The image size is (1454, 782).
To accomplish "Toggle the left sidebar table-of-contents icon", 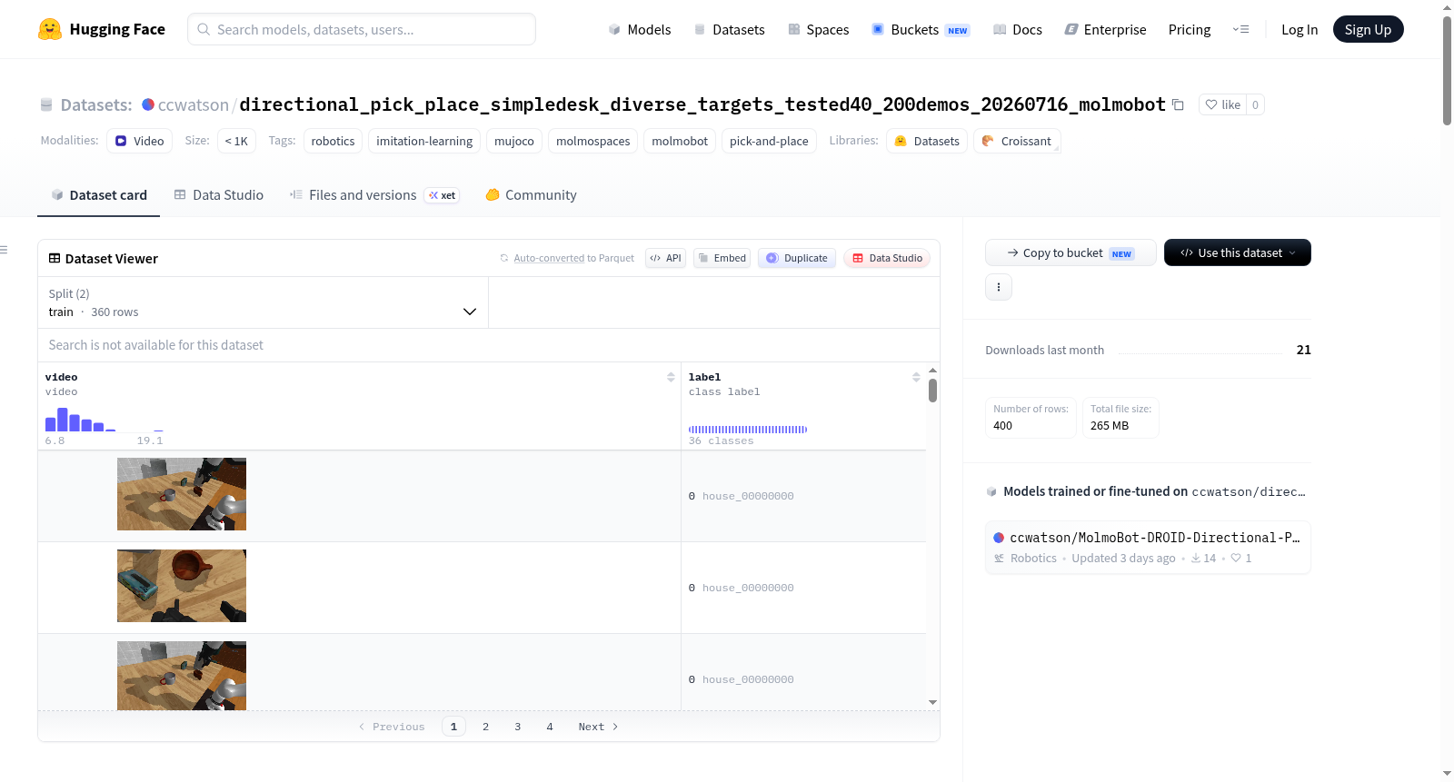I will [4, 250].
